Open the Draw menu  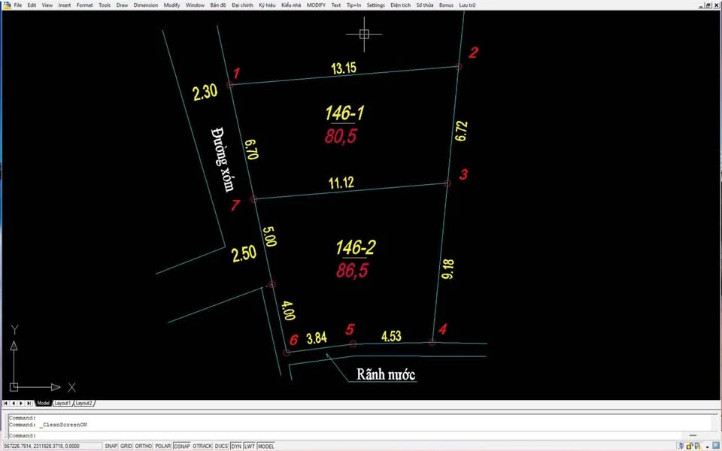click(122, 5)
